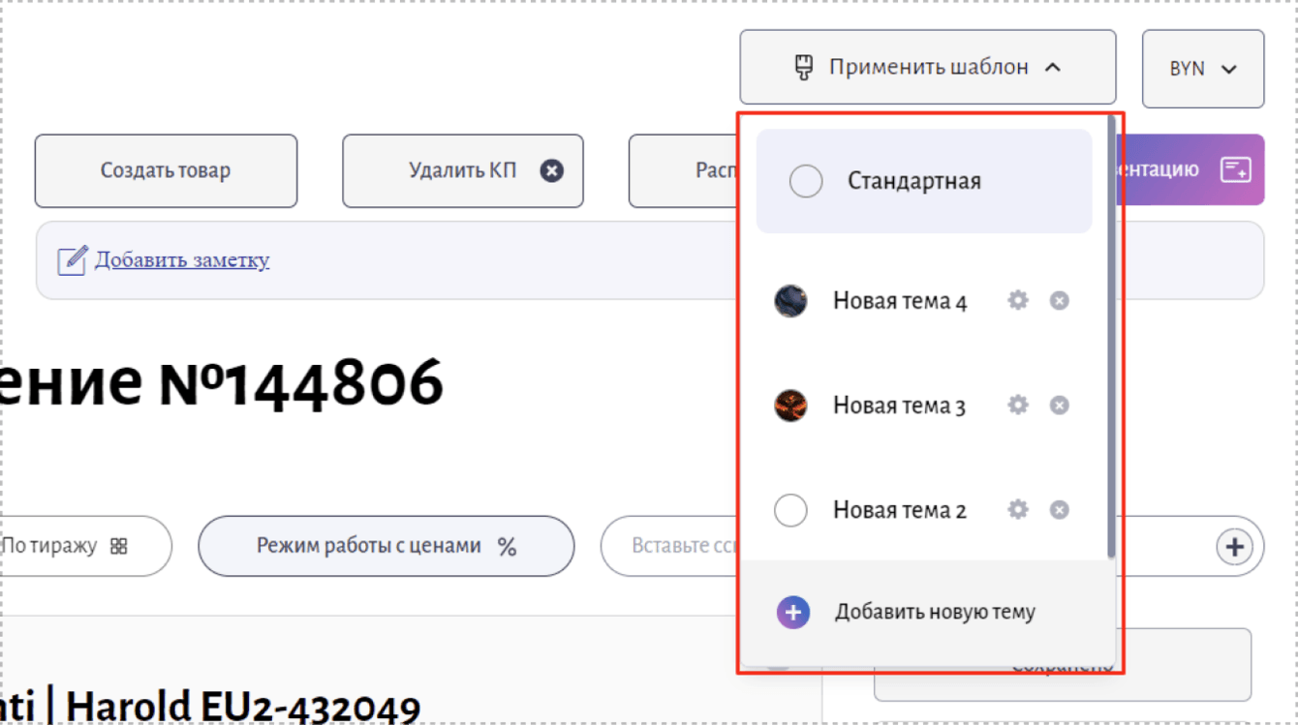The image size is (1298, 725).
Task: Collapse the Применить шаблон dropdown
Action: click(928, 68)
